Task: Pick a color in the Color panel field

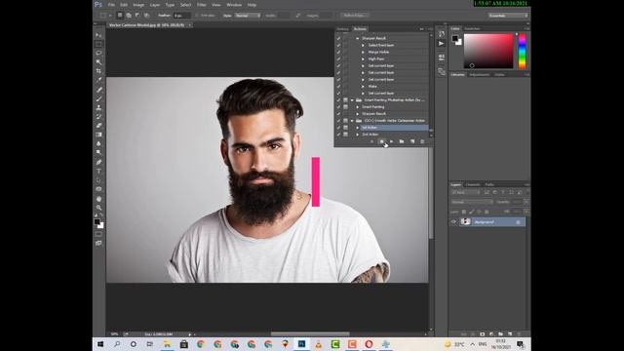Action: (x=488, y=51)
